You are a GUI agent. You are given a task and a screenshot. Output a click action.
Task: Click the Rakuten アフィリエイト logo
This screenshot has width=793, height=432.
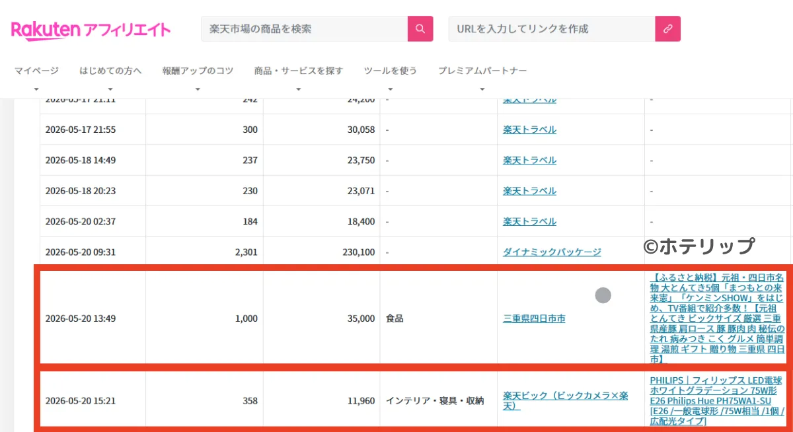point(91,30)
